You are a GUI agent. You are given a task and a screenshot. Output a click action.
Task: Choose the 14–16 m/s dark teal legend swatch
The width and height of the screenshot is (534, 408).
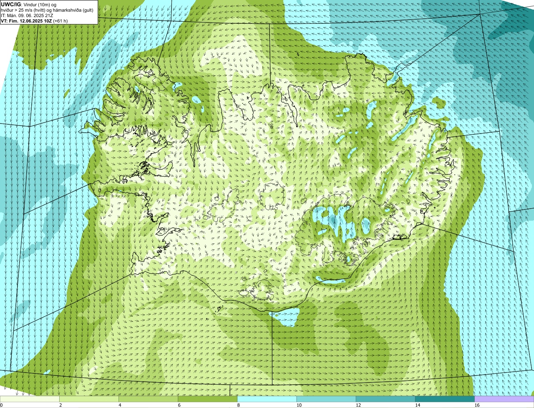pos(445,399)
